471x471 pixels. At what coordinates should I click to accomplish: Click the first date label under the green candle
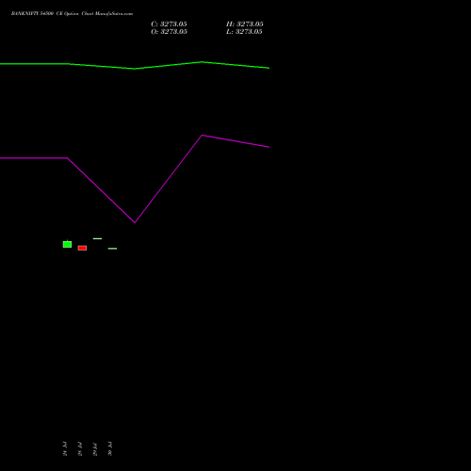pyautogui.click(x=65, y=448)
